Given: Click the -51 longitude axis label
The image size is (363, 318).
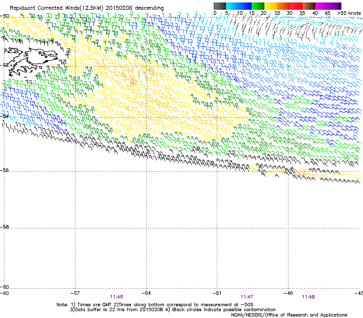Looking at the screenshot, I should click(x=217, y=293).
